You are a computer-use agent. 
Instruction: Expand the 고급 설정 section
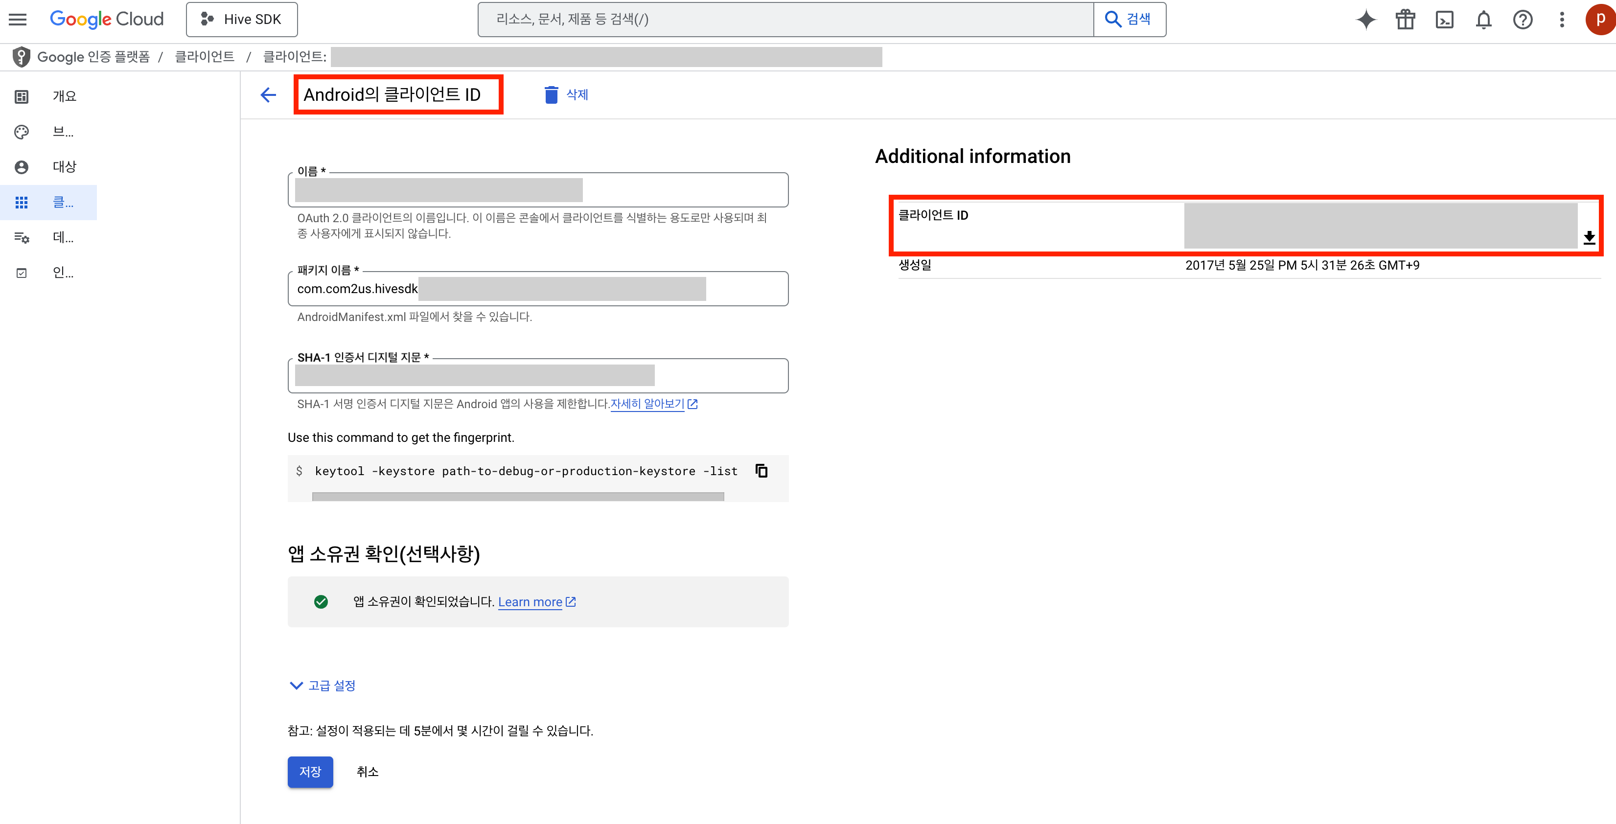coord(323,686)
